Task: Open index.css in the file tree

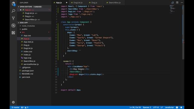Action: coord(34,51)
